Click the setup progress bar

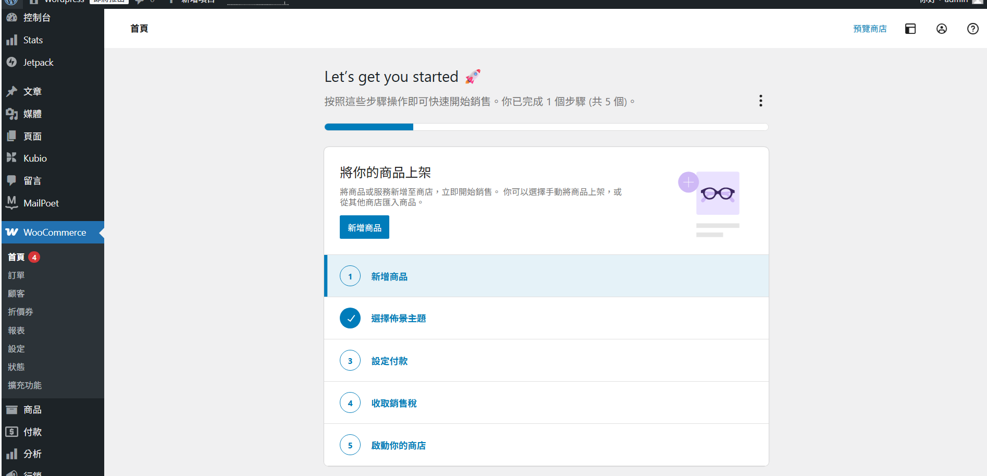[x=546, y=127]
